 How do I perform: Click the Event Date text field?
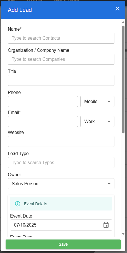[x=61, y=225]
